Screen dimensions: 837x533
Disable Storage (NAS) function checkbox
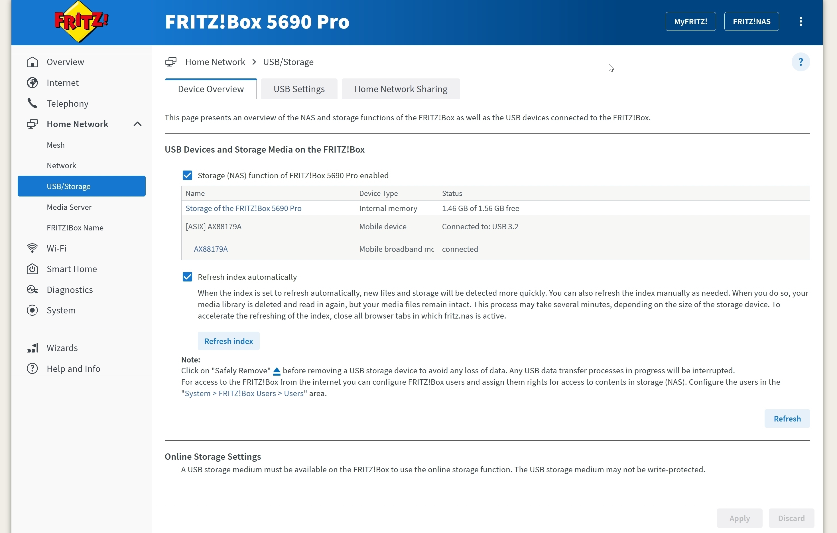pos(187,175)
